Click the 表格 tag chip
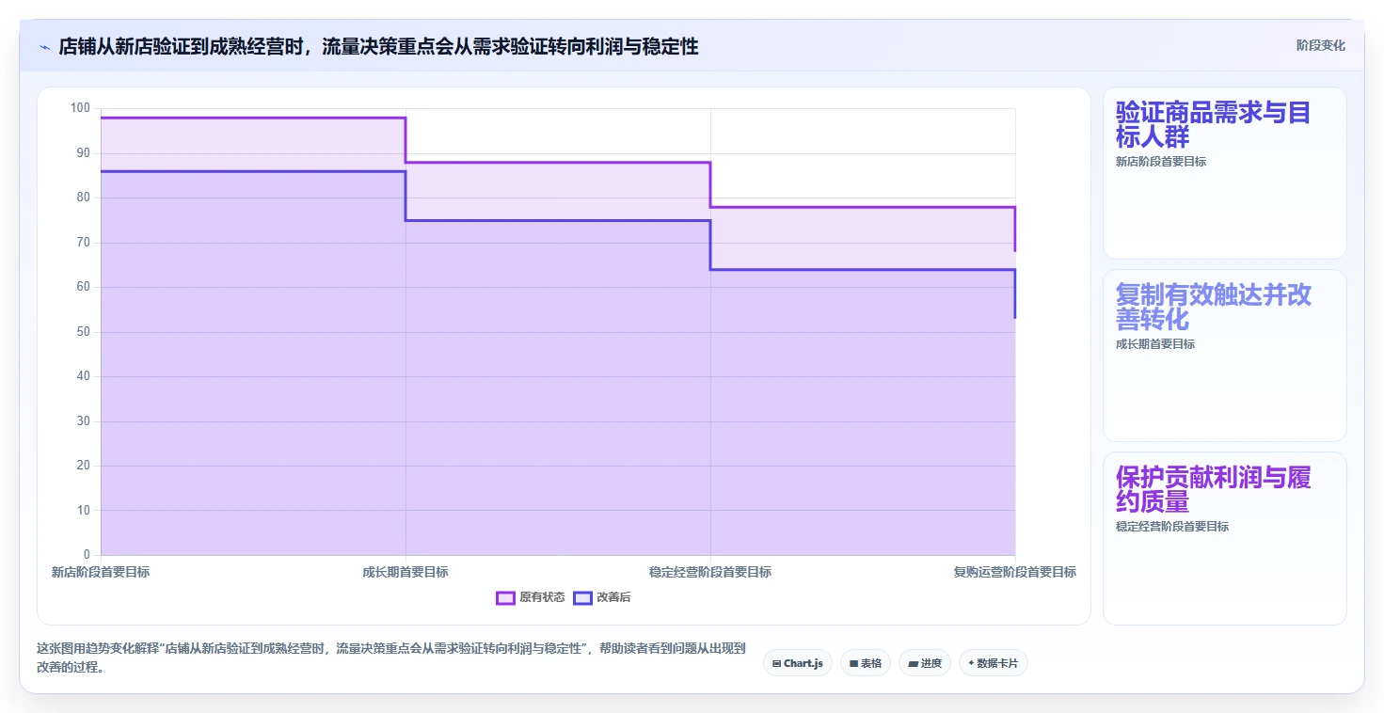The image size is (1384, 713). [x=866, y=663]
